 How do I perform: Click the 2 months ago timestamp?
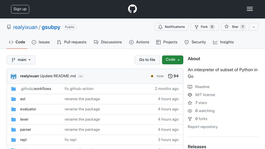pyautogui.click(x=167, y=89)
